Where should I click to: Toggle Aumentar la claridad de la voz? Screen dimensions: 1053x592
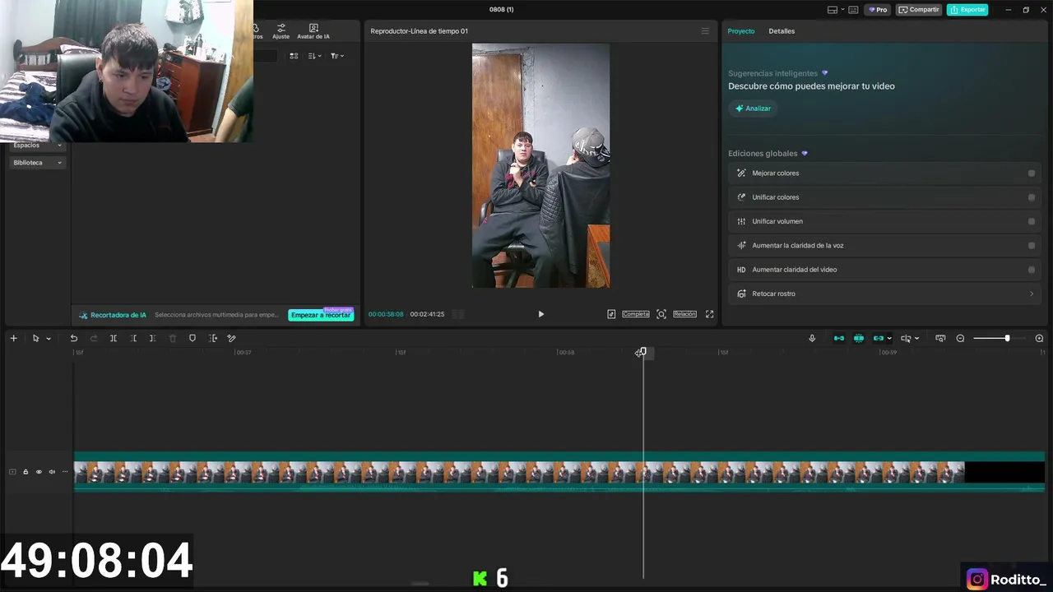click(x=1032, y=245)
